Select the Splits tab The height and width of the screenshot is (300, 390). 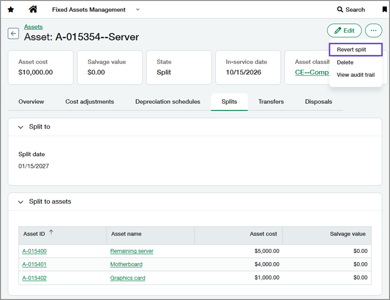(229, 102)
